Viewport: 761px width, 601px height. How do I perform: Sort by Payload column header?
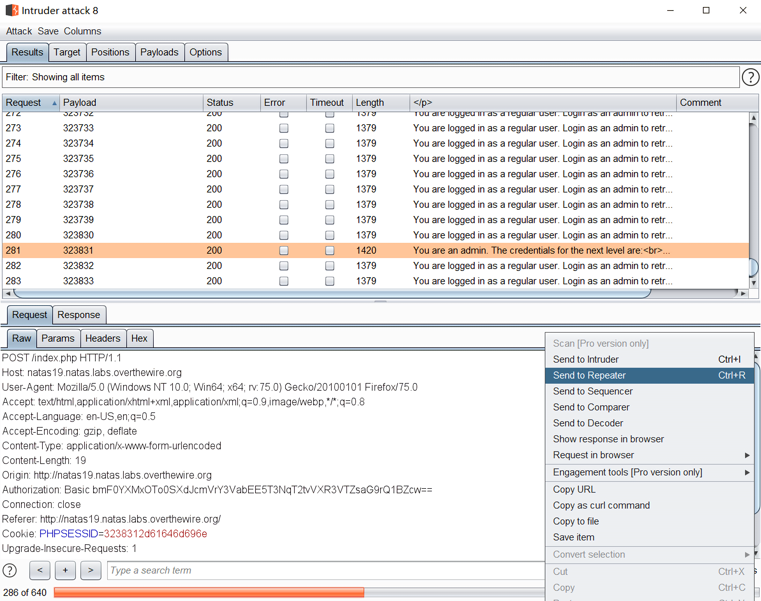click(131, 103)
